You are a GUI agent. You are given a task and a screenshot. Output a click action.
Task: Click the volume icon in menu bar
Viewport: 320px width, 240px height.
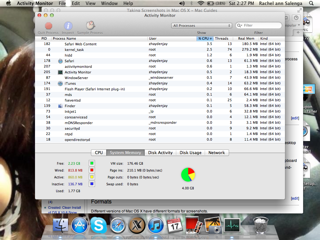[182, 3]
